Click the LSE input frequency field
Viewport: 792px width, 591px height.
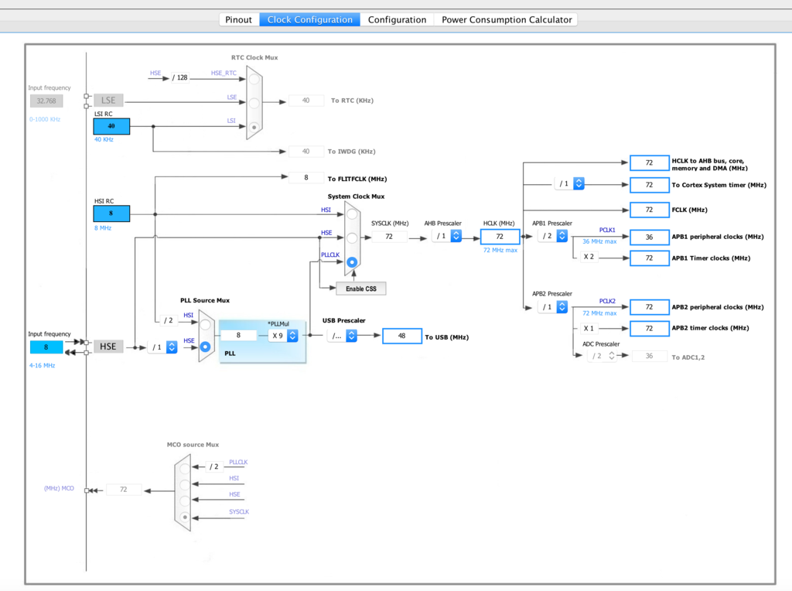pyautogui.click(x=46, y=101)
